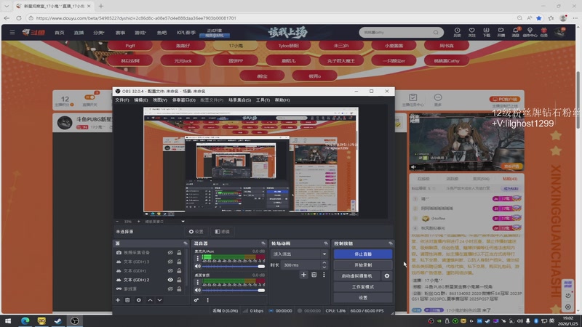The width and height of the screenshot is (582, 327).
Task: Toggle visibility of 文本 (GDI+) source
Action: click(x=170, y=270)
